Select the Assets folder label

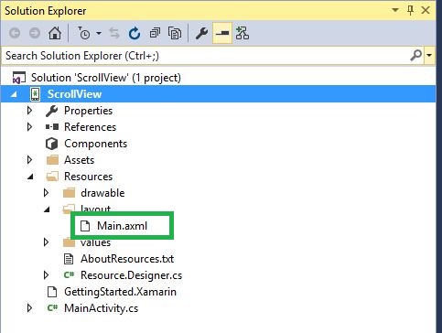pos(79,160)
